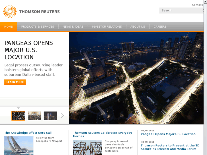Click the Pangea3 Opens Major U.S. Location headline
Image resolution: width=207 pixels, height=155 pixels.
pos(29,50)
